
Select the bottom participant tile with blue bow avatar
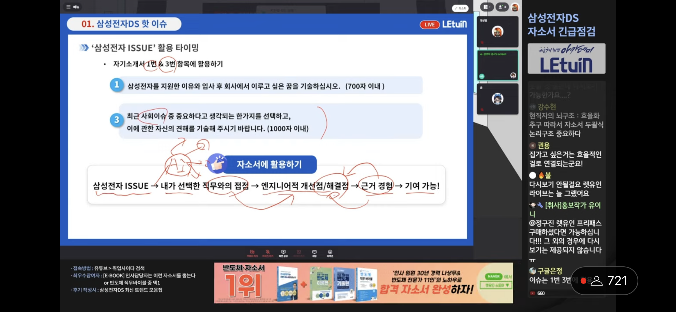(497, 99)
